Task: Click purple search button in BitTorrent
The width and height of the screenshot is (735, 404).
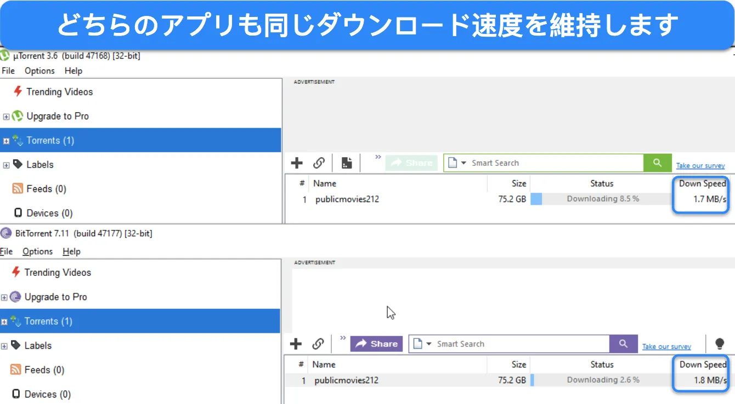Action: (x=623, y=344)
